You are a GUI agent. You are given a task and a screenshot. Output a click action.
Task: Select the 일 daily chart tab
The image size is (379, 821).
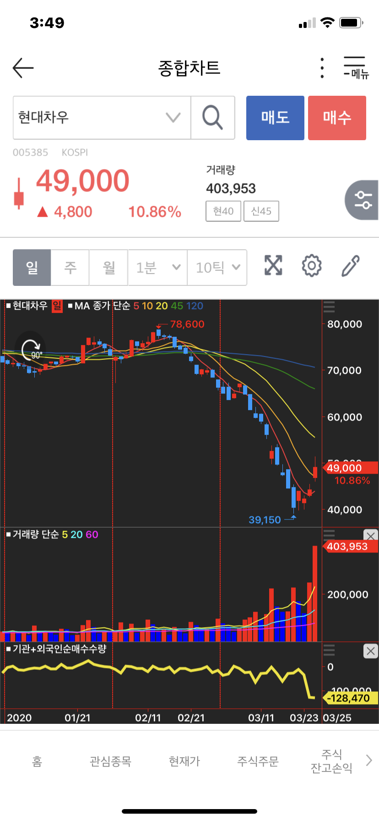click(x=32, y=267)
